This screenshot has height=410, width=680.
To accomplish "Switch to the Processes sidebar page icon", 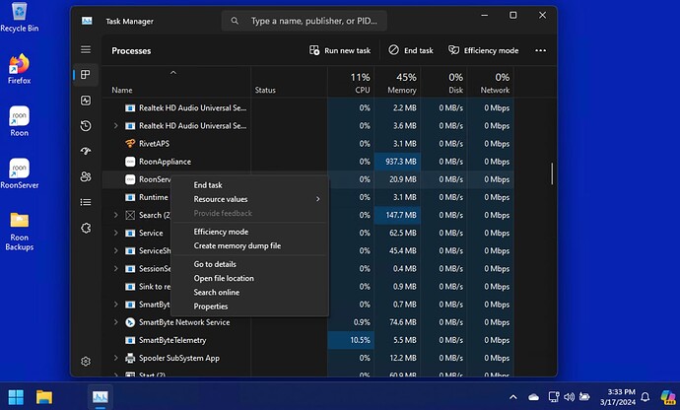I will [x=86, y=75].
